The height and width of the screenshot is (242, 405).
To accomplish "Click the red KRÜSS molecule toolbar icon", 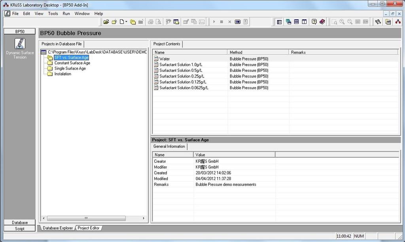I will pos(398,22).
